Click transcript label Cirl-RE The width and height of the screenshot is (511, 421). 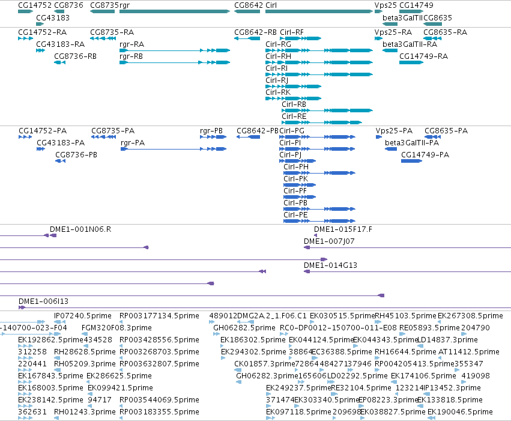294,117
